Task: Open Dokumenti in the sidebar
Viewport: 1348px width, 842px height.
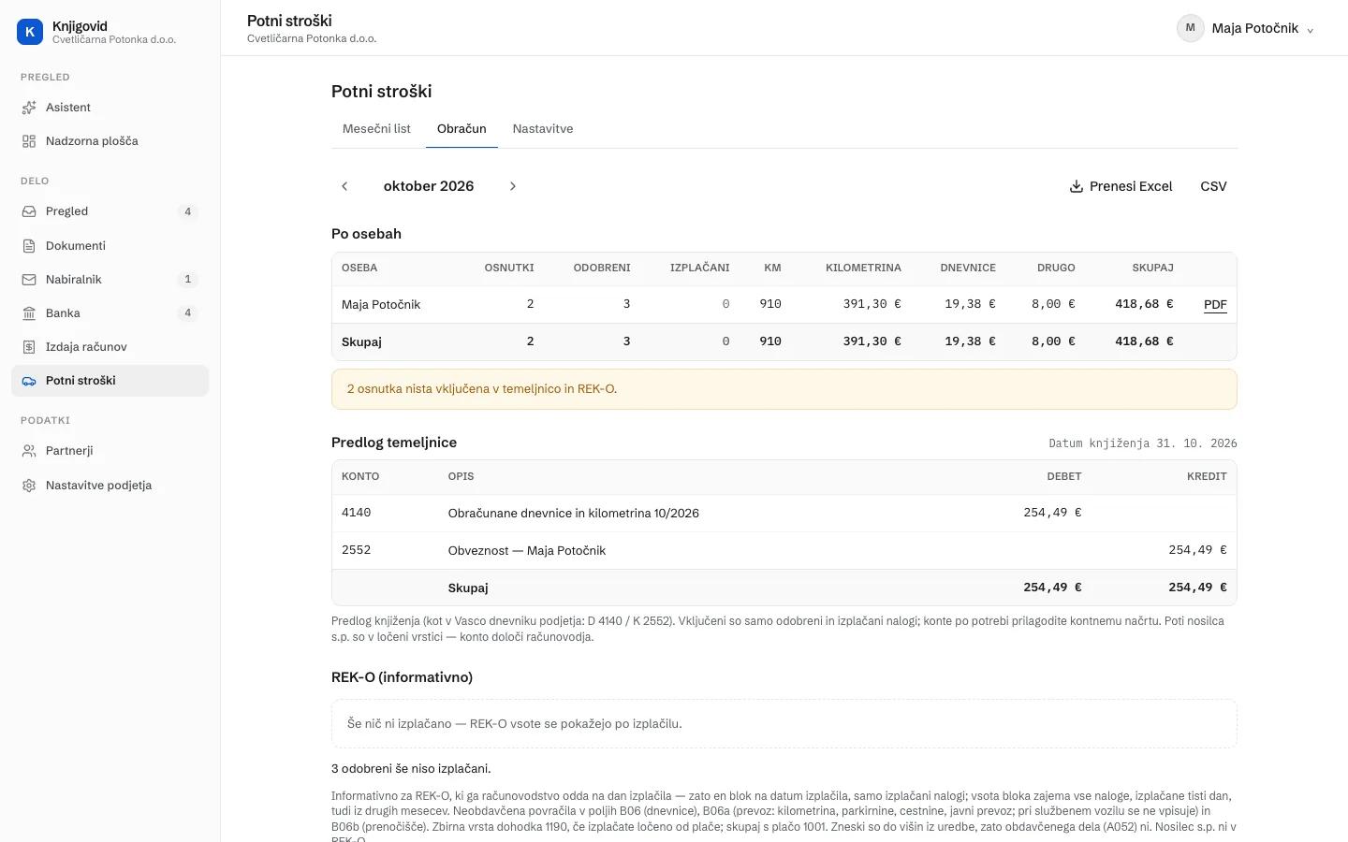Action: pyautogui.click(x=110, y=246)
